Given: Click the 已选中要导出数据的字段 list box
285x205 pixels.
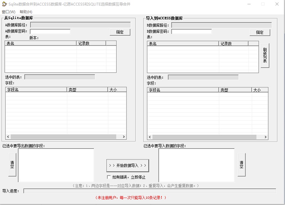Looking at the screenshot, I should tap(56, 165).
